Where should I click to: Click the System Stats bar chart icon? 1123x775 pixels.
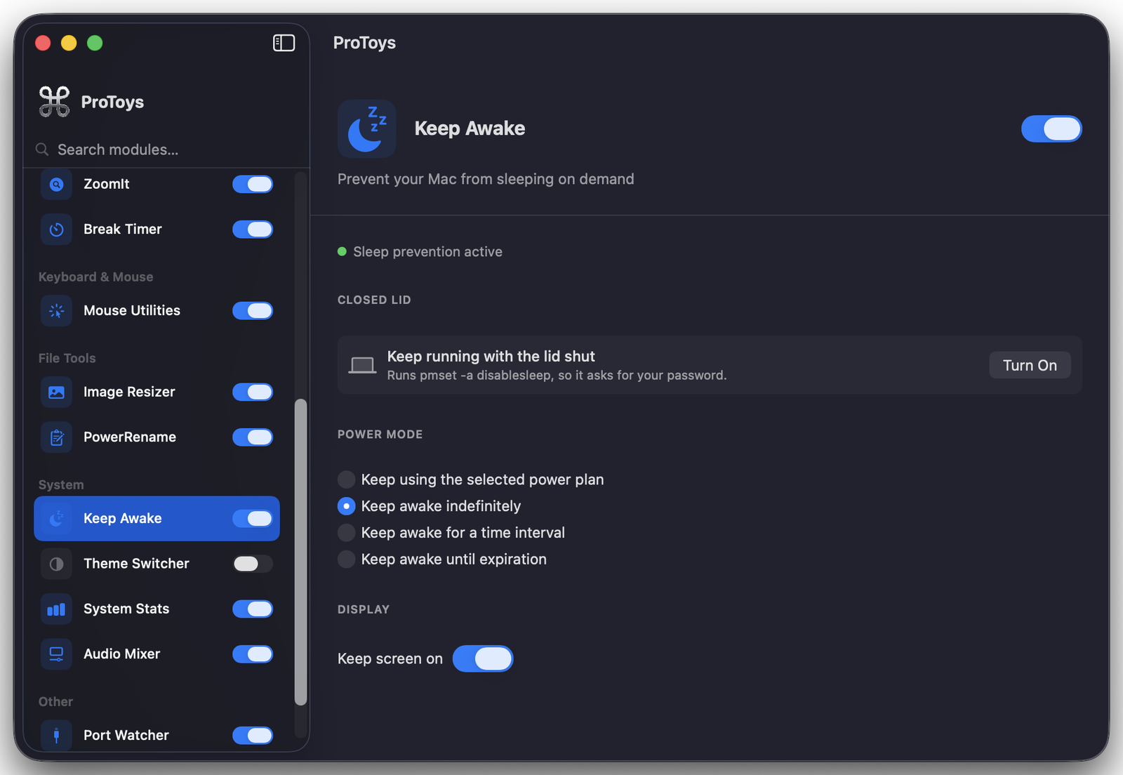[x=56, y=609]
